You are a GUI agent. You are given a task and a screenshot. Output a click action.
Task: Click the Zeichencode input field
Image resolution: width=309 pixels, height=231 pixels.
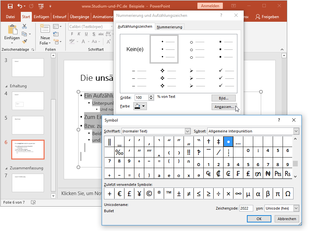(246, 208)
